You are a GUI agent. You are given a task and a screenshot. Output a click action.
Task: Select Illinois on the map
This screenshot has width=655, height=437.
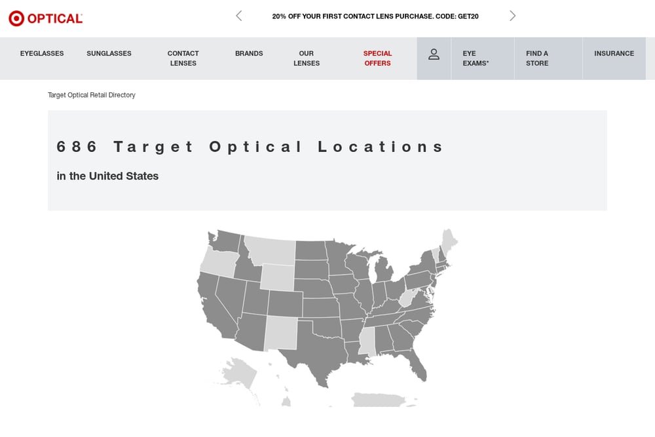point(365,295)
